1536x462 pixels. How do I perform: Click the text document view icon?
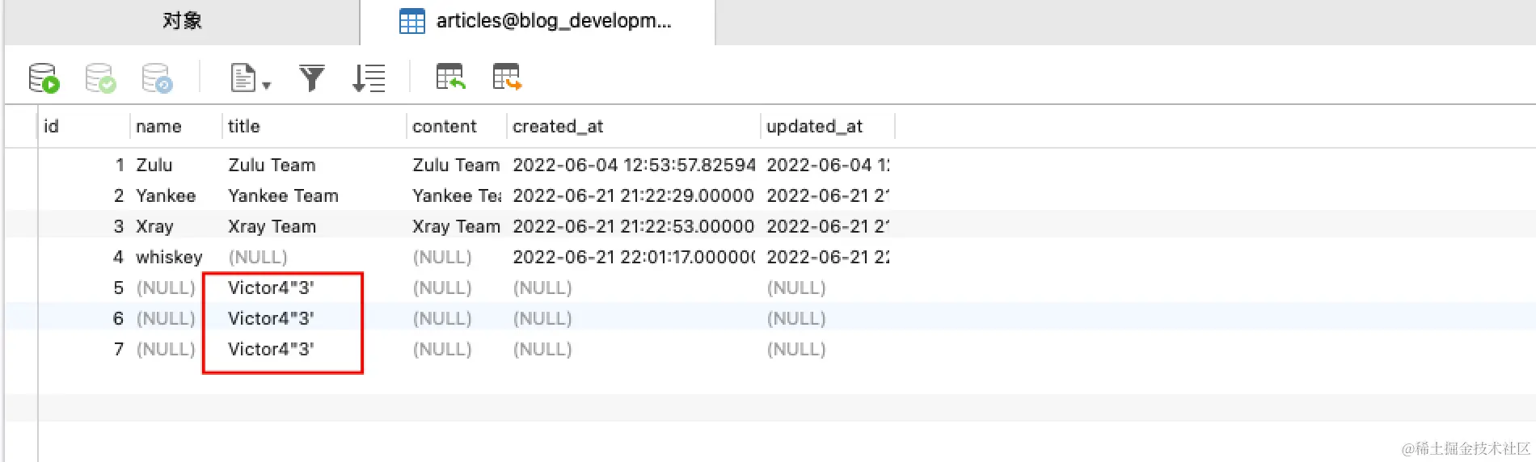pyautogui.click(x=243, y=78)
